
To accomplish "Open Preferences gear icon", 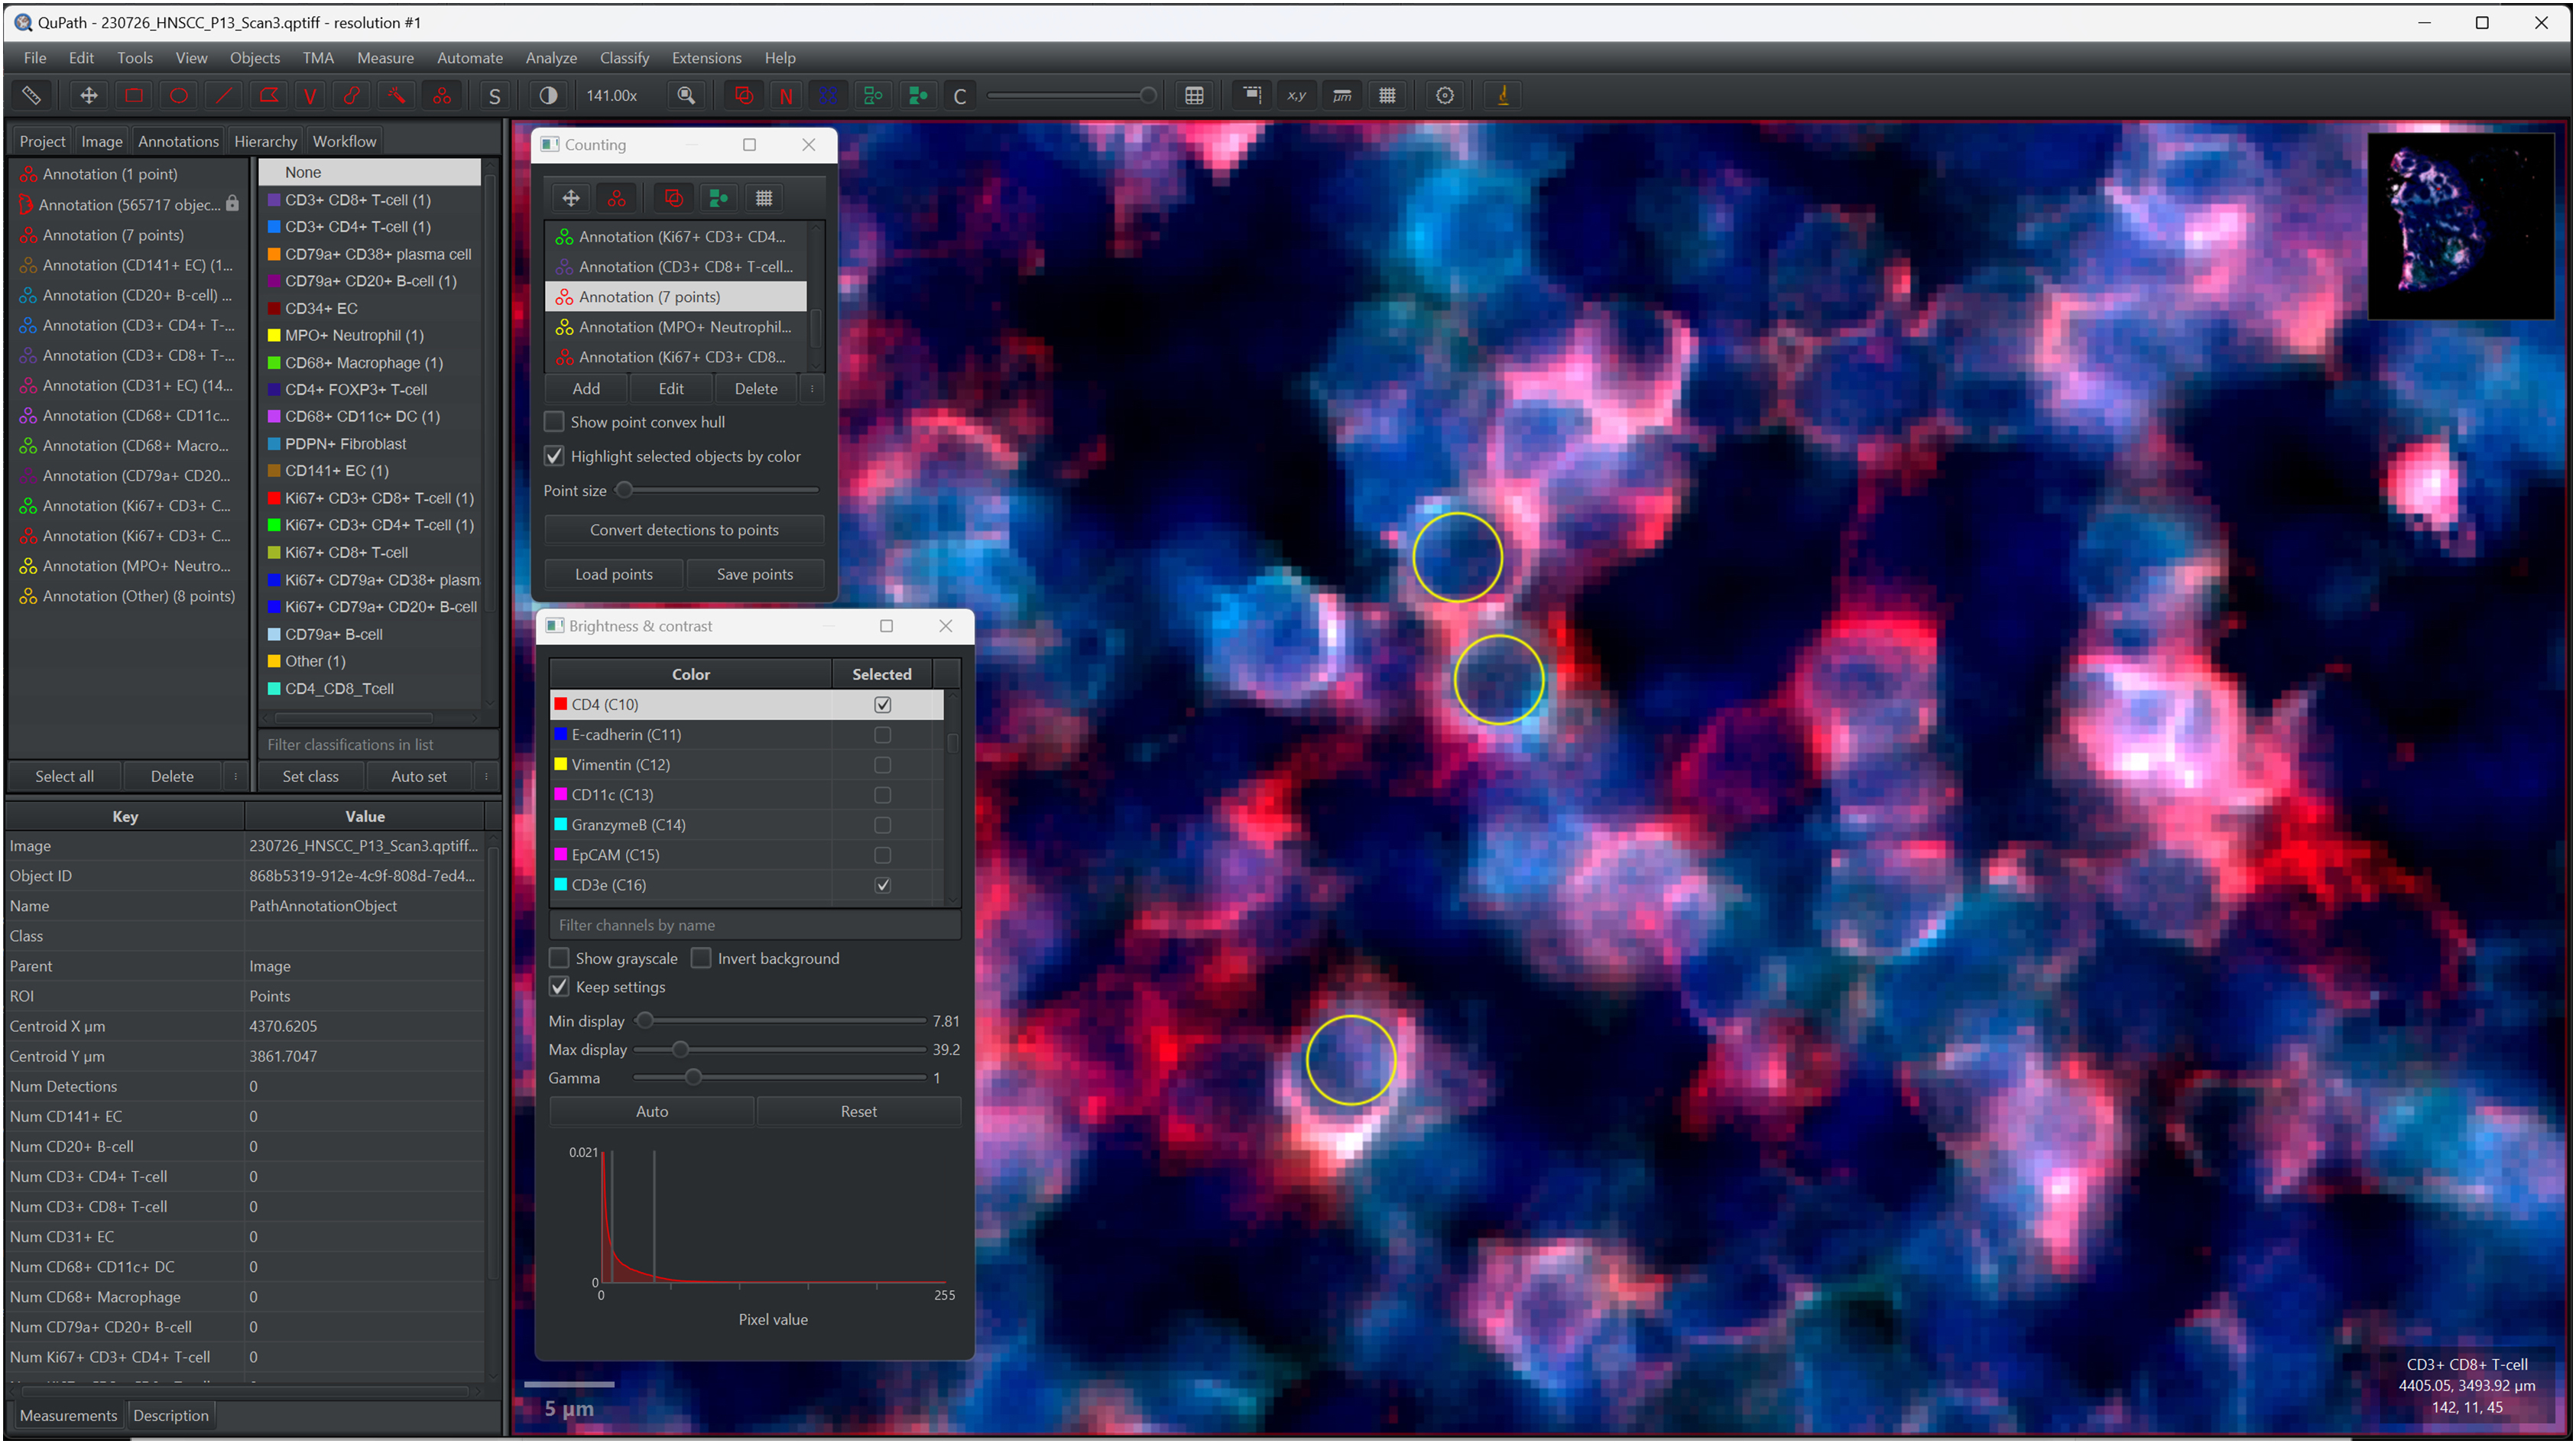I will (x=1445, y=96).
